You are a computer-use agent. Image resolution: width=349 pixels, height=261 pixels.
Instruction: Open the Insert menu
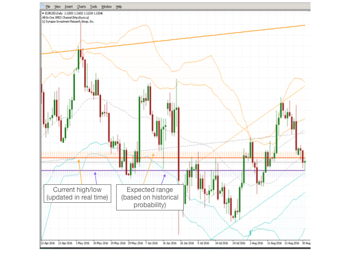pos(69,7)
